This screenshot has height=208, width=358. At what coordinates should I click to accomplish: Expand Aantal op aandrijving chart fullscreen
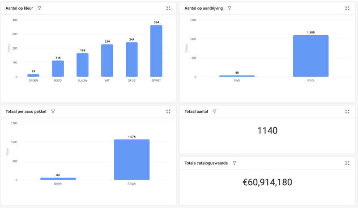click(347, 8)
